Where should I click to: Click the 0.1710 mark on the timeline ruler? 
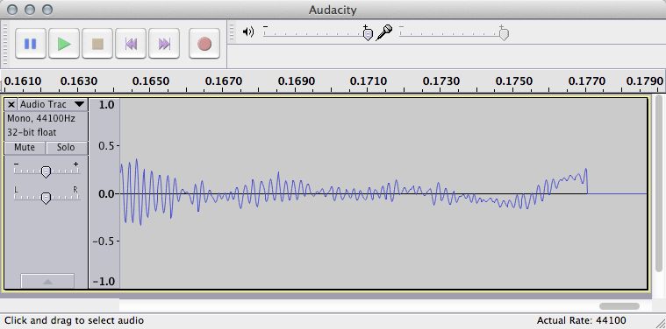click(x=369, y=80)
